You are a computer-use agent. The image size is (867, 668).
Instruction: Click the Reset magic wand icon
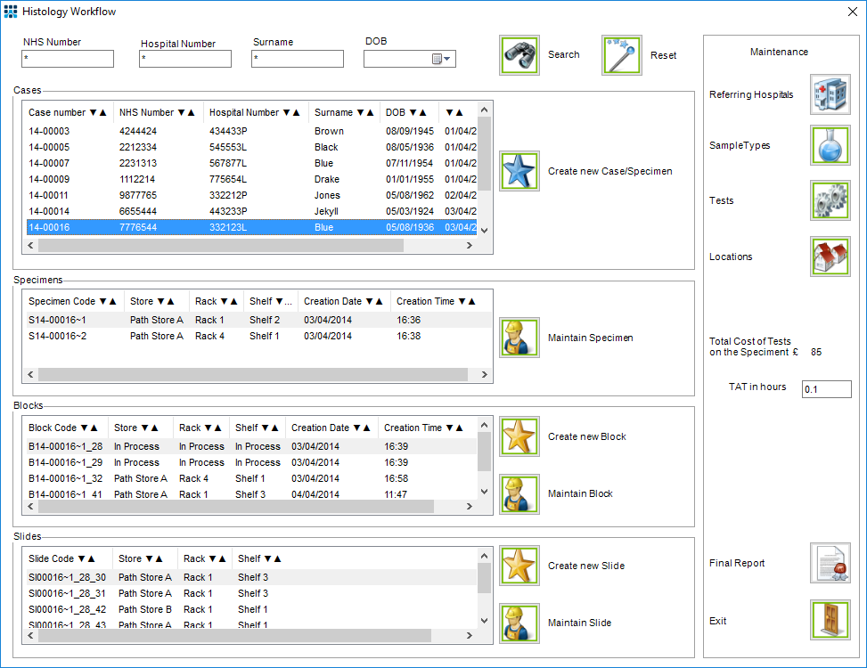[x=621, y=54]
